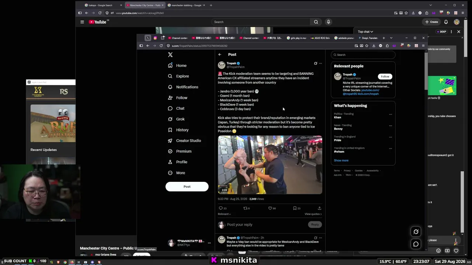Image resolution: width=472 pixels, height=265 pixels.
Task: Play the embedded tweet video
Action: [x=270, y=165]
